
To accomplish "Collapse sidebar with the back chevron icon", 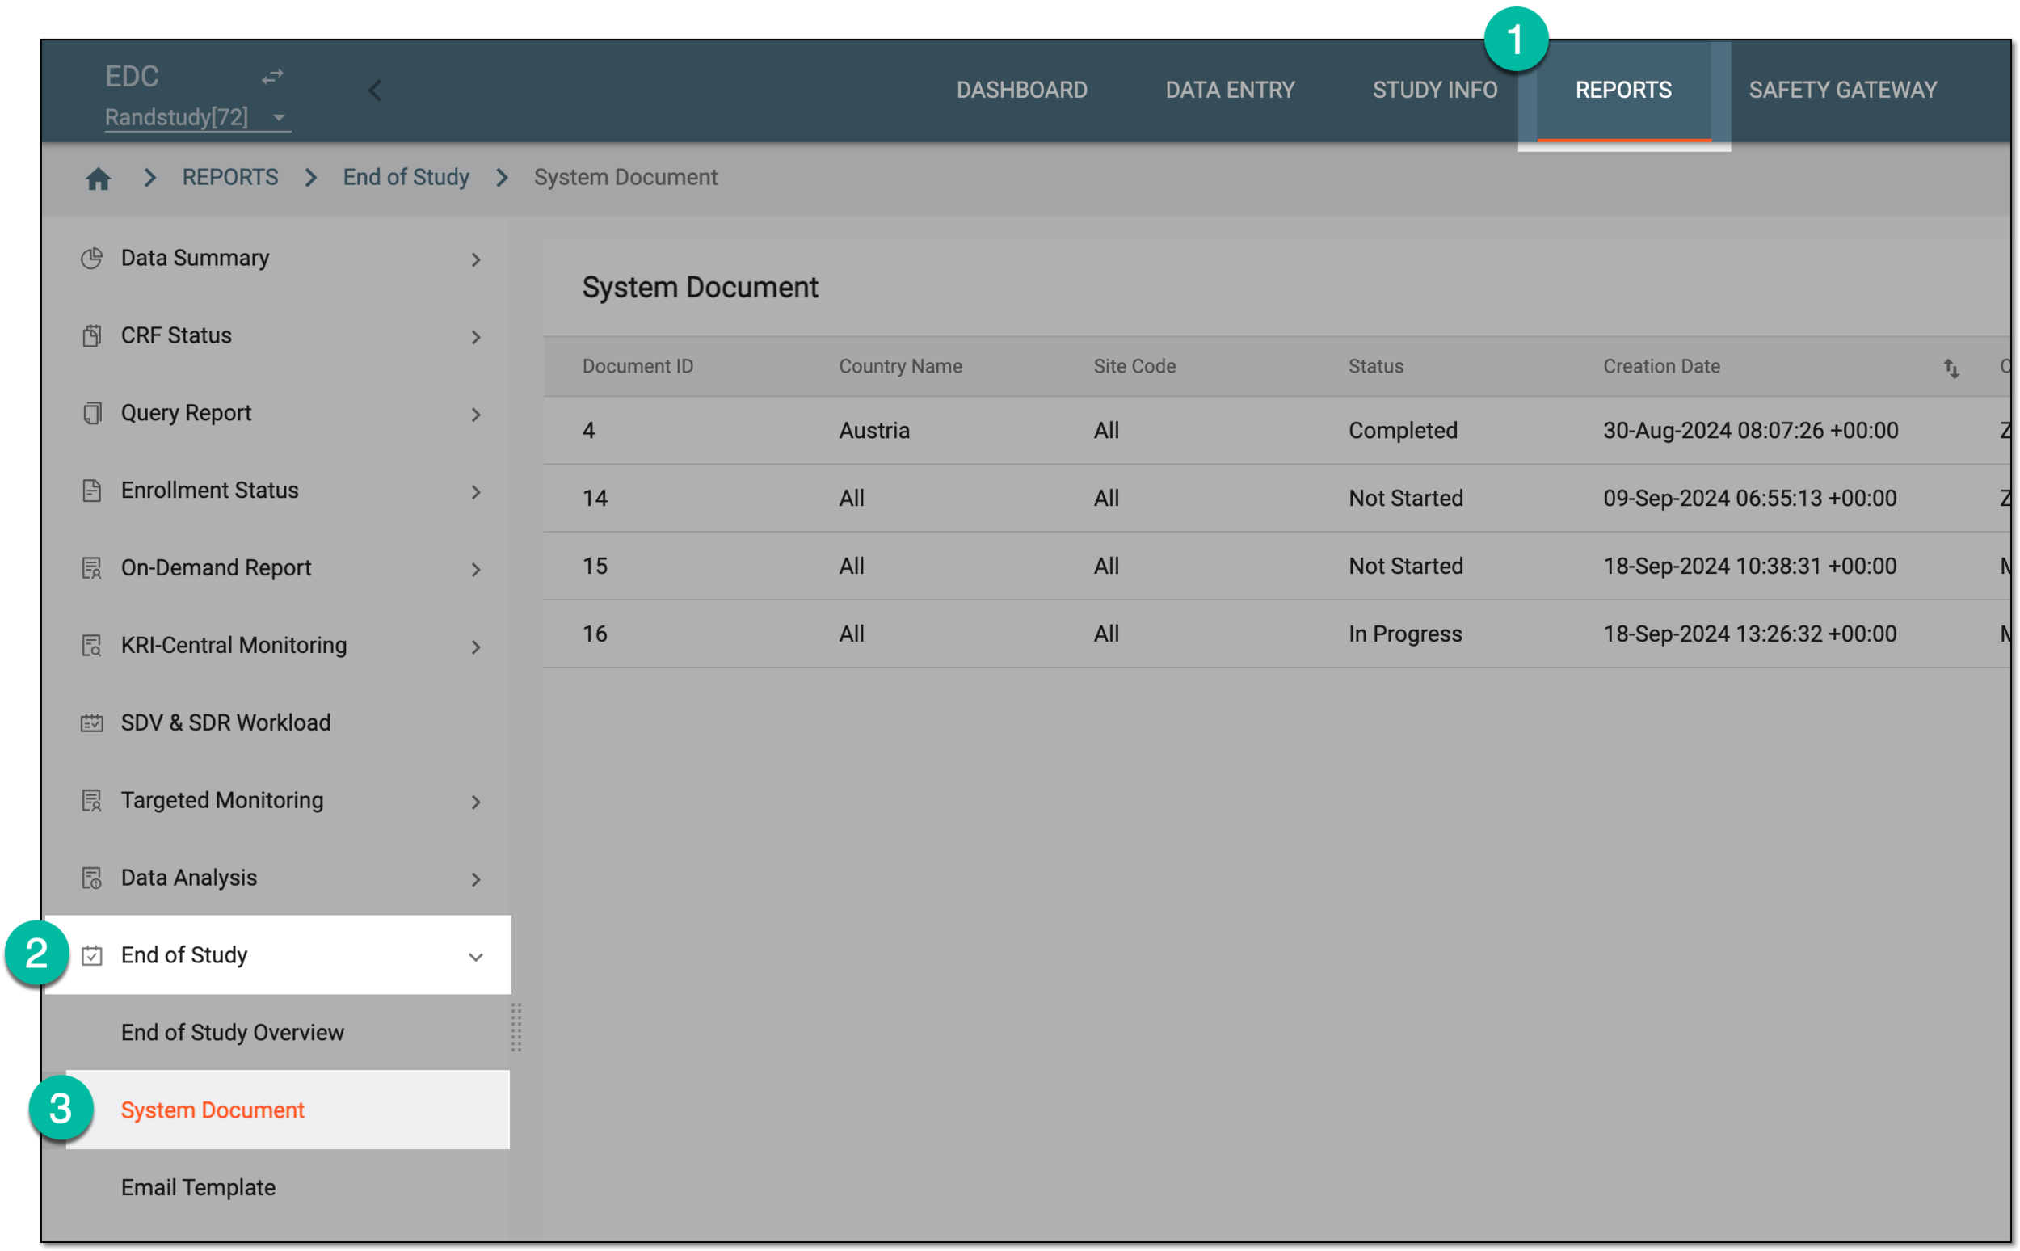I will tap(375, 91).
